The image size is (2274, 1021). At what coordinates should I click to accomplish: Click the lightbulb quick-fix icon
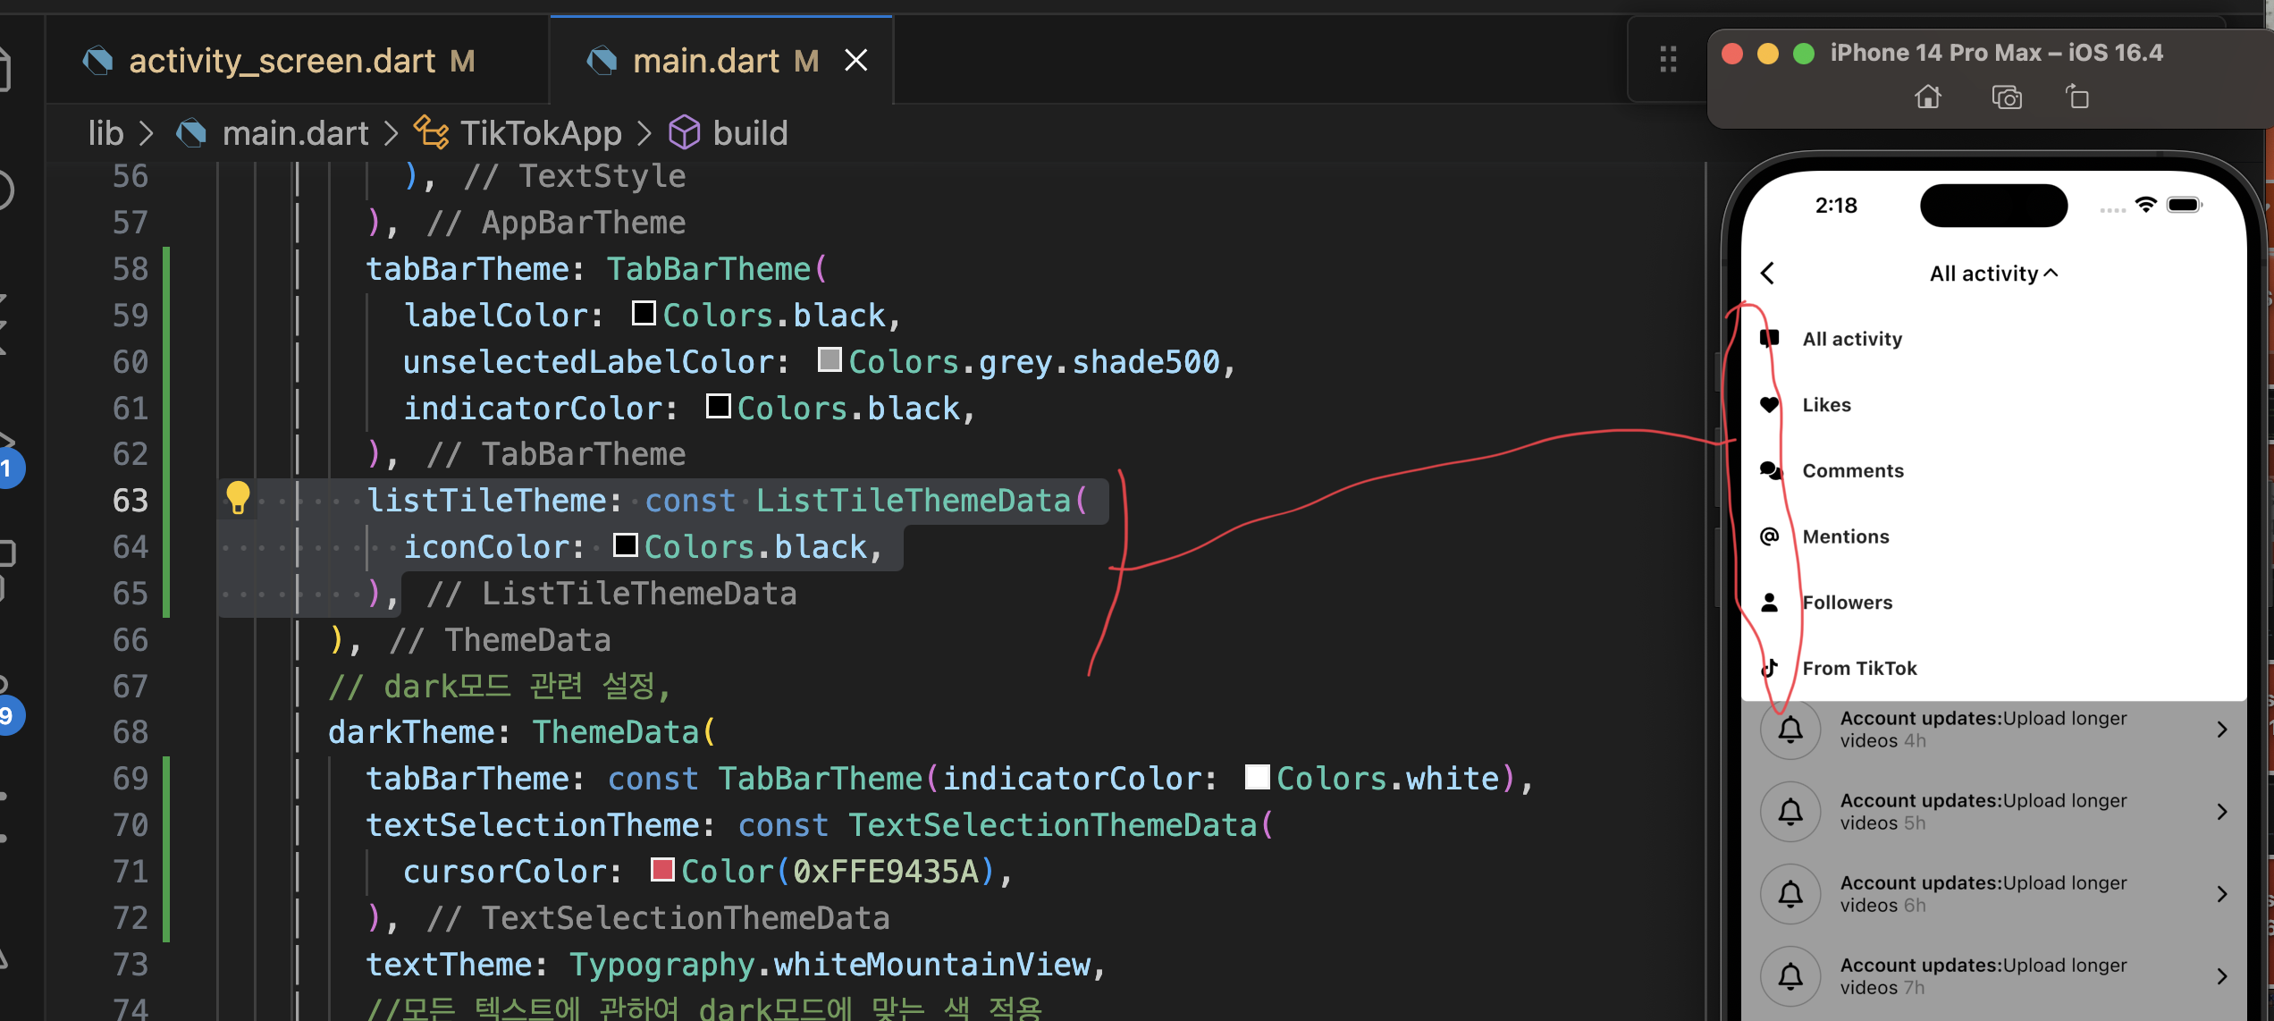point(238,498)
